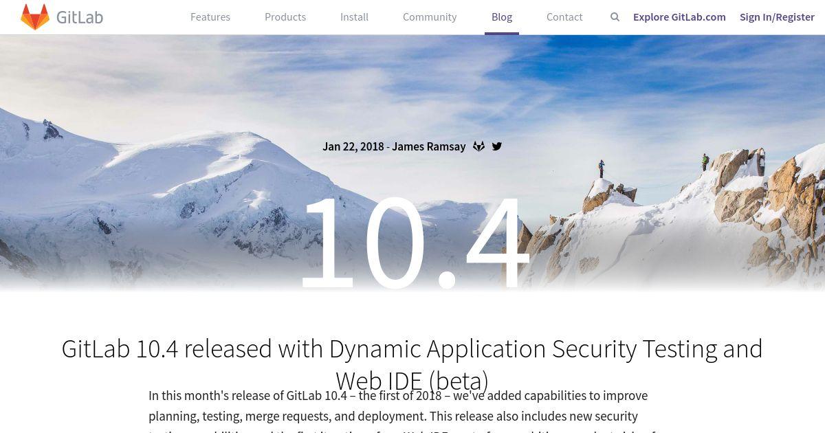The width and height of the screenshot is (825, 433).
Task: Open the Contact page
Action: [x=564, y=17]
